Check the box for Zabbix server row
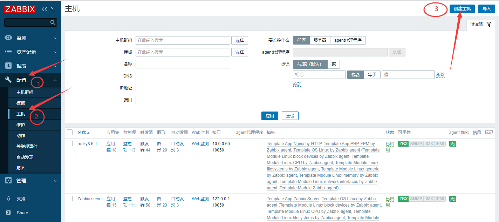The width and height of the screenshot is (499, 222). pyautogui.click(x=70, y=199)
